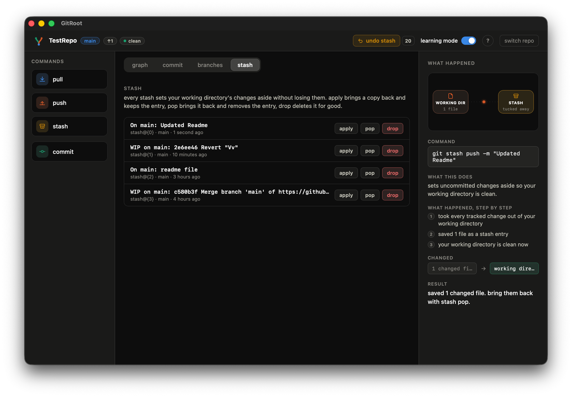Click the clean status badge

coord(132,41)
